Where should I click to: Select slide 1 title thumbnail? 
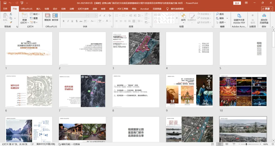(x=29, y=49)
